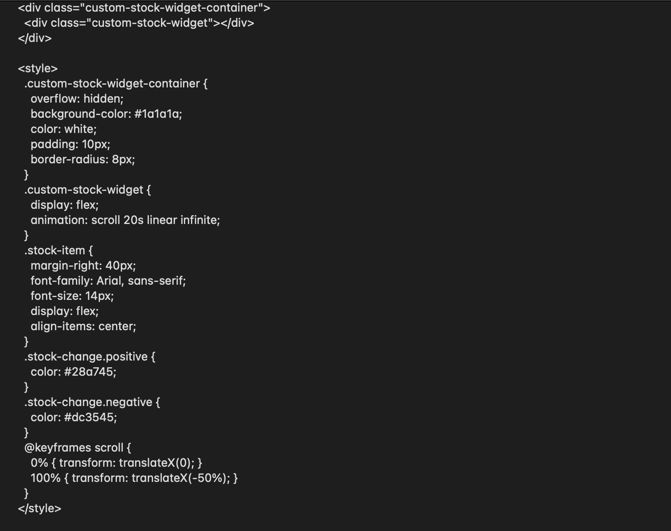The width and height of the screenshot is (671, 531).
Task: Click the color: white declaration
Action: [x=64, y=129]
